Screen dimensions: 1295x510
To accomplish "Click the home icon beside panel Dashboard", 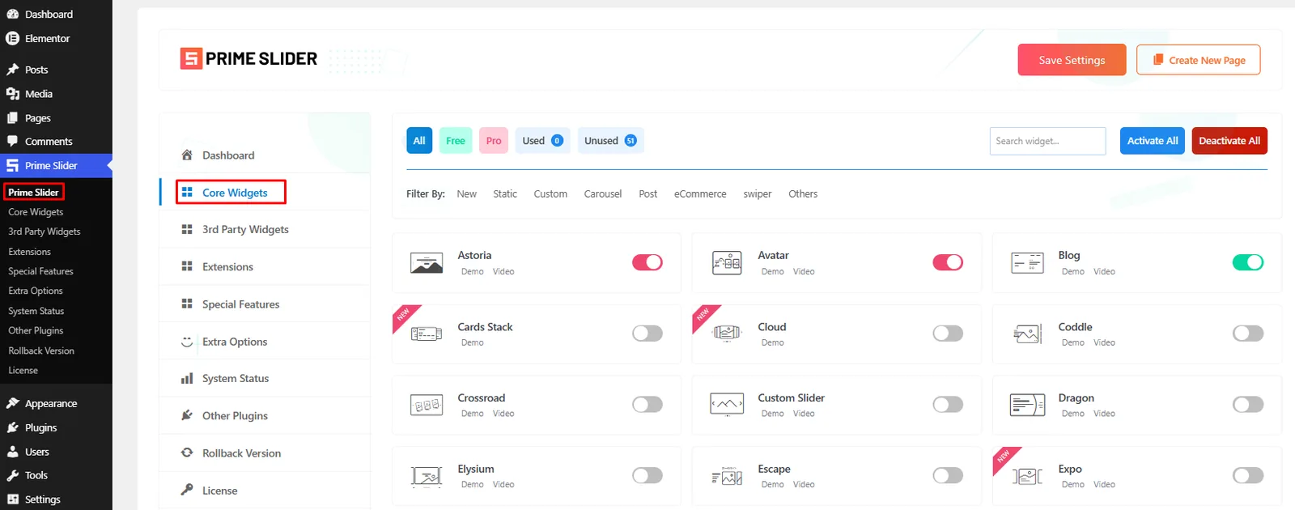I will (187, 155).
